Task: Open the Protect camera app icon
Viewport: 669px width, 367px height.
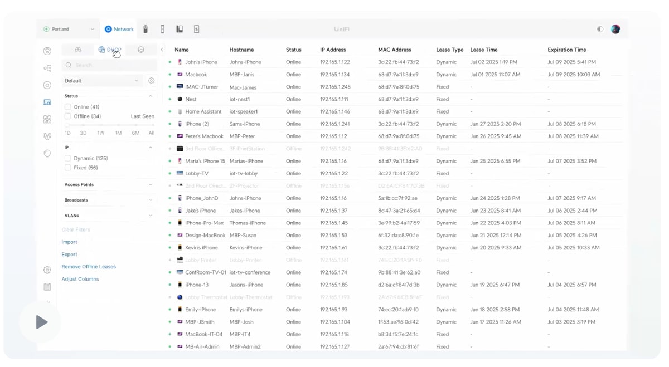Action: click(146, 30)
